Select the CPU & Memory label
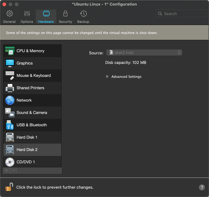The height and width of the screenshot is (197, 209). point(30,51)
